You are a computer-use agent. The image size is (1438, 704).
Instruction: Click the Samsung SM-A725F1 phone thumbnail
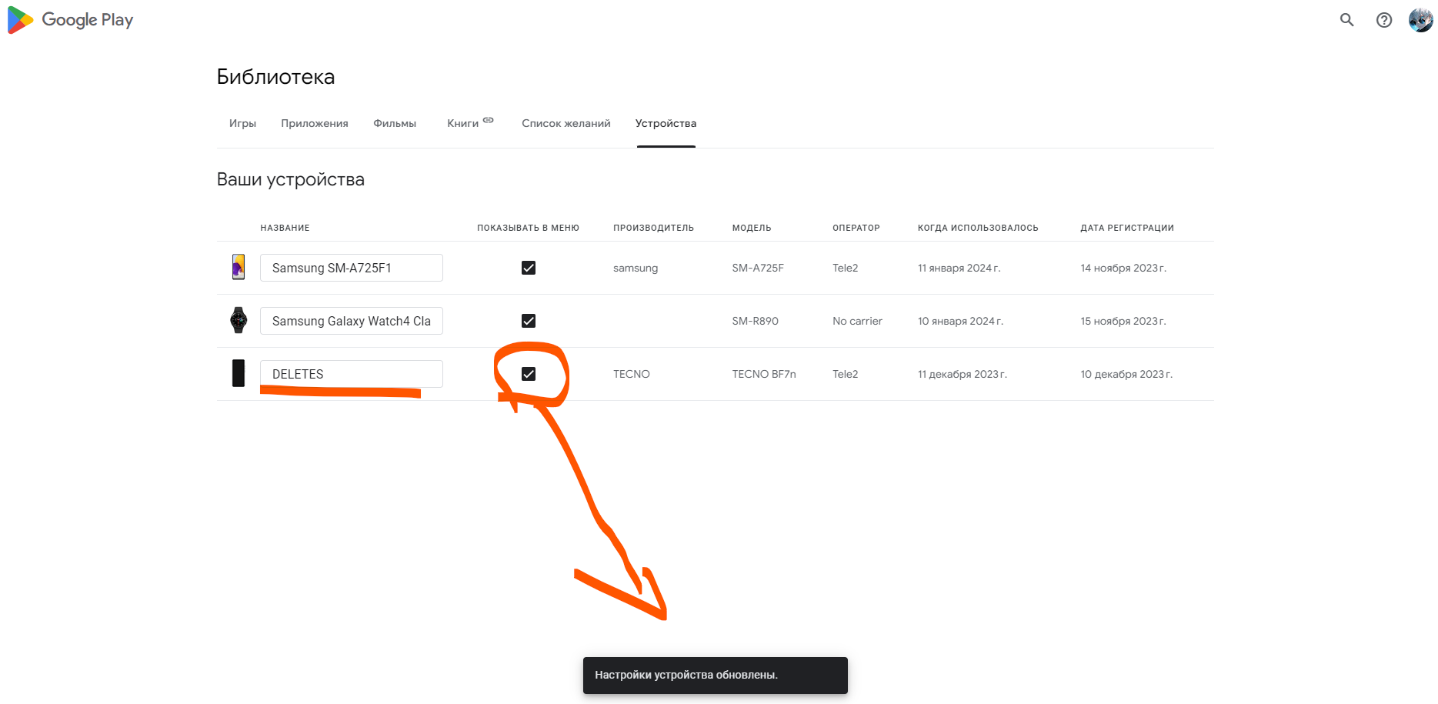[239, 267]
